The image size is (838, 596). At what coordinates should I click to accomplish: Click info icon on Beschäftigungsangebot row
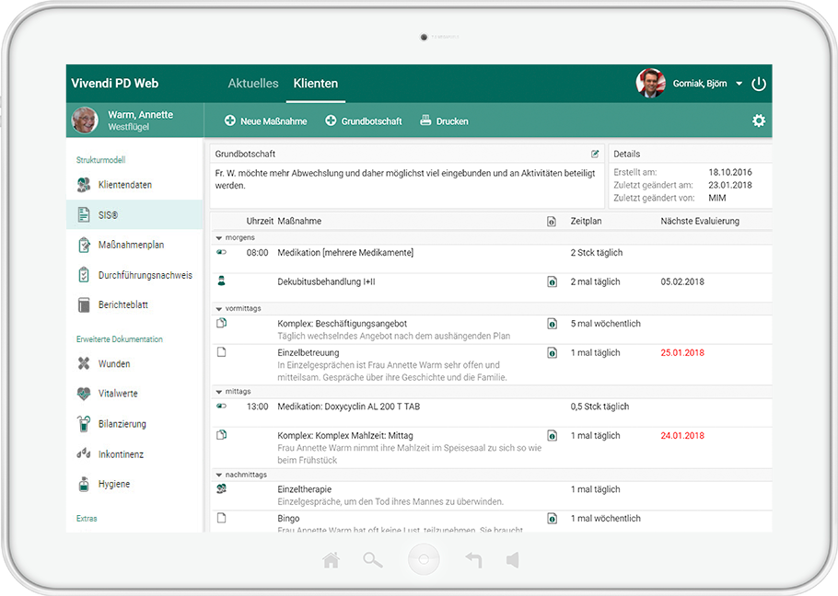pyautogui.click(x=553, y=324)
